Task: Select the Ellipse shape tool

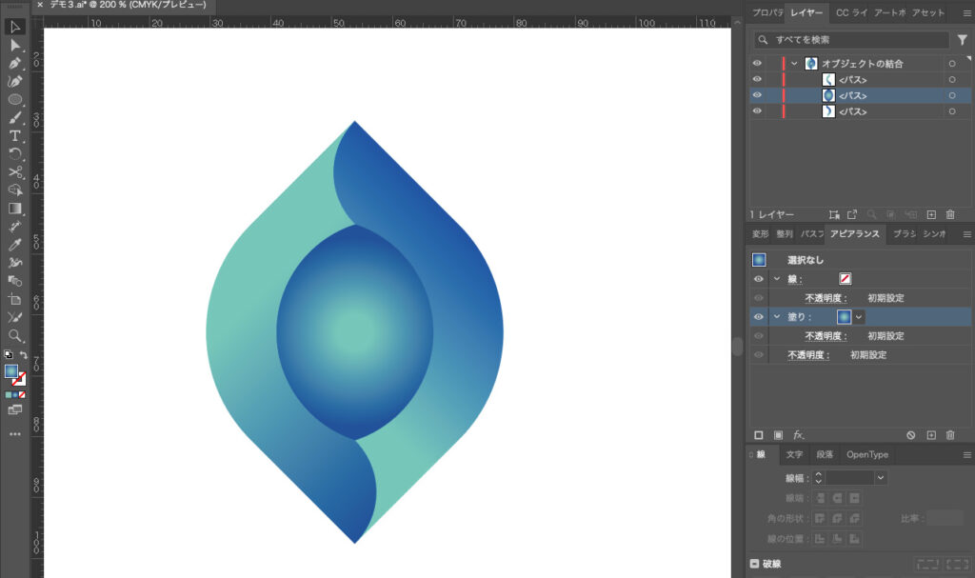Action: (x=15, y=99)
